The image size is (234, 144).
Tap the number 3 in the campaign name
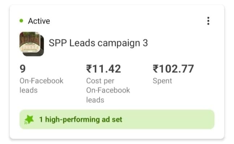pyautogui.click(x=145, y=43)
